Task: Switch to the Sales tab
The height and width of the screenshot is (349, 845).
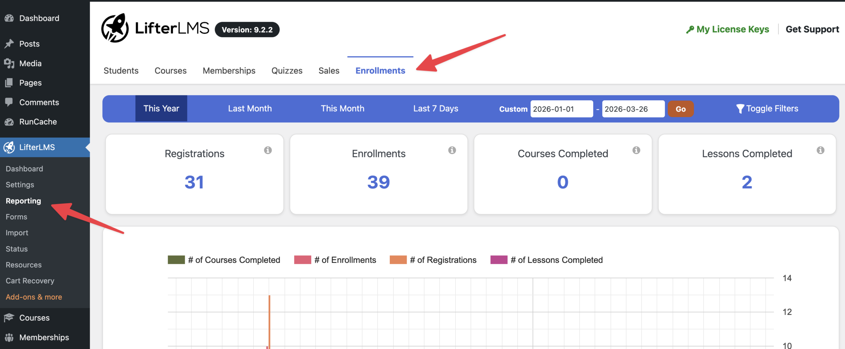Action: 329,70
